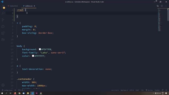Click Ln 2, Col 5 cursor position indicator
This screenshot has width=169, height=95.
pos(115,90)
